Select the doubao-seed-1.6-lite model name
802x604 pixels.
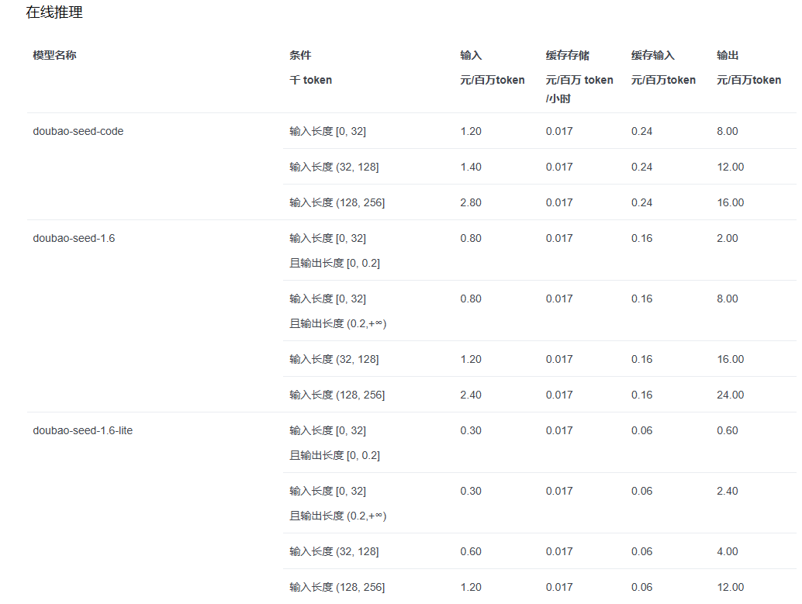pyautogui.click(x=83, y=430)
